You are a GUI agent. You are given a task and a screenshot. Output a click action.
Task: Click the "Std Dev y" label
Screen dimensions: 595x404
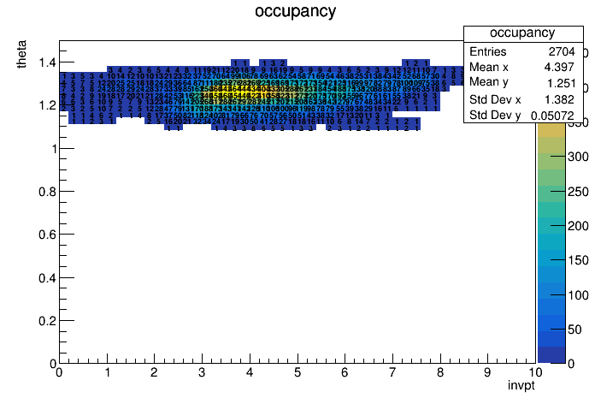coord(495,115)
